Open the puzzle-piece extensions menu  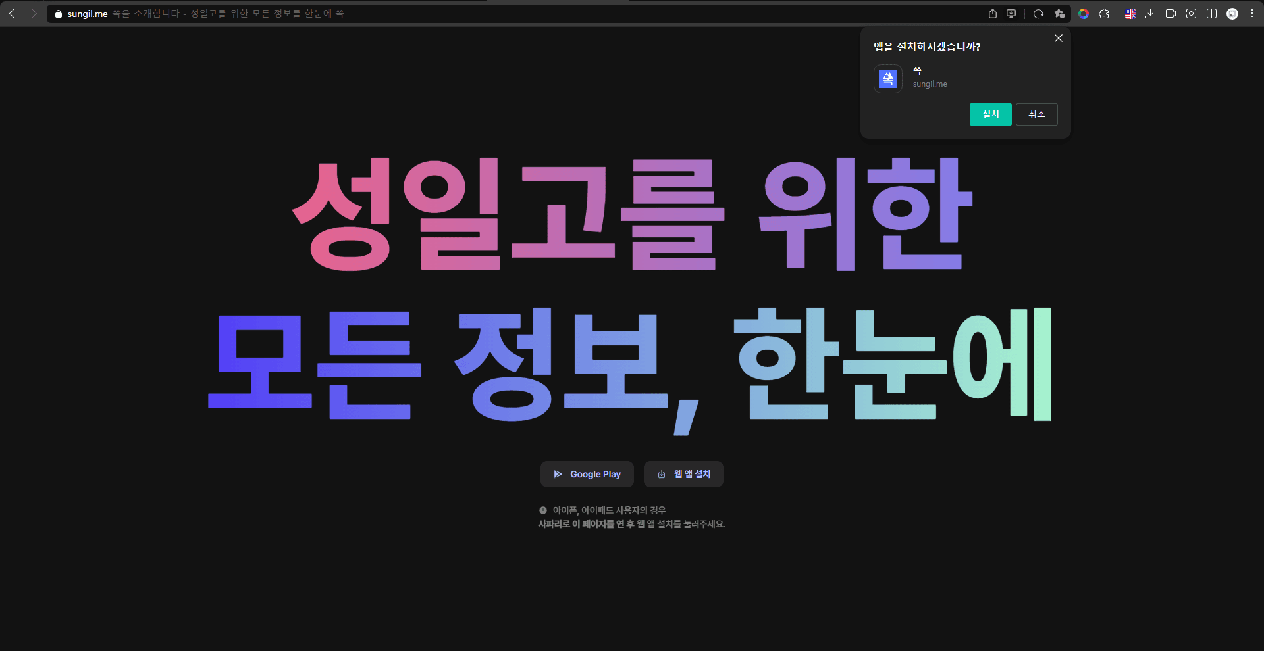pyautogui.click(x=1104, y=14)
